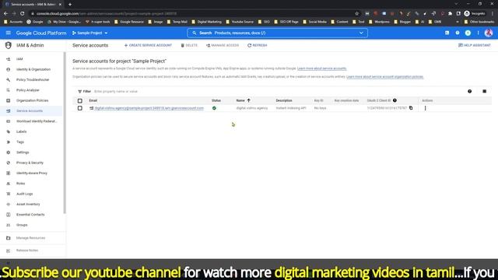Click the Workload Identity Federation icon
This screenshot has width=498, height=280.
9,121
